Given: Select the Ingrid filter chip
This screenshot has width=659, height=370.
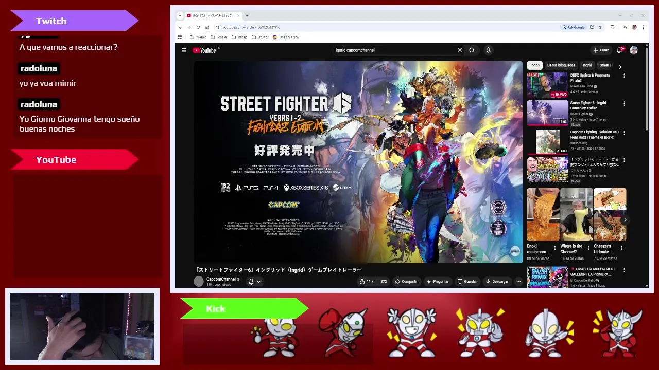Looking at the screenshot, I should tap(587, 65).
